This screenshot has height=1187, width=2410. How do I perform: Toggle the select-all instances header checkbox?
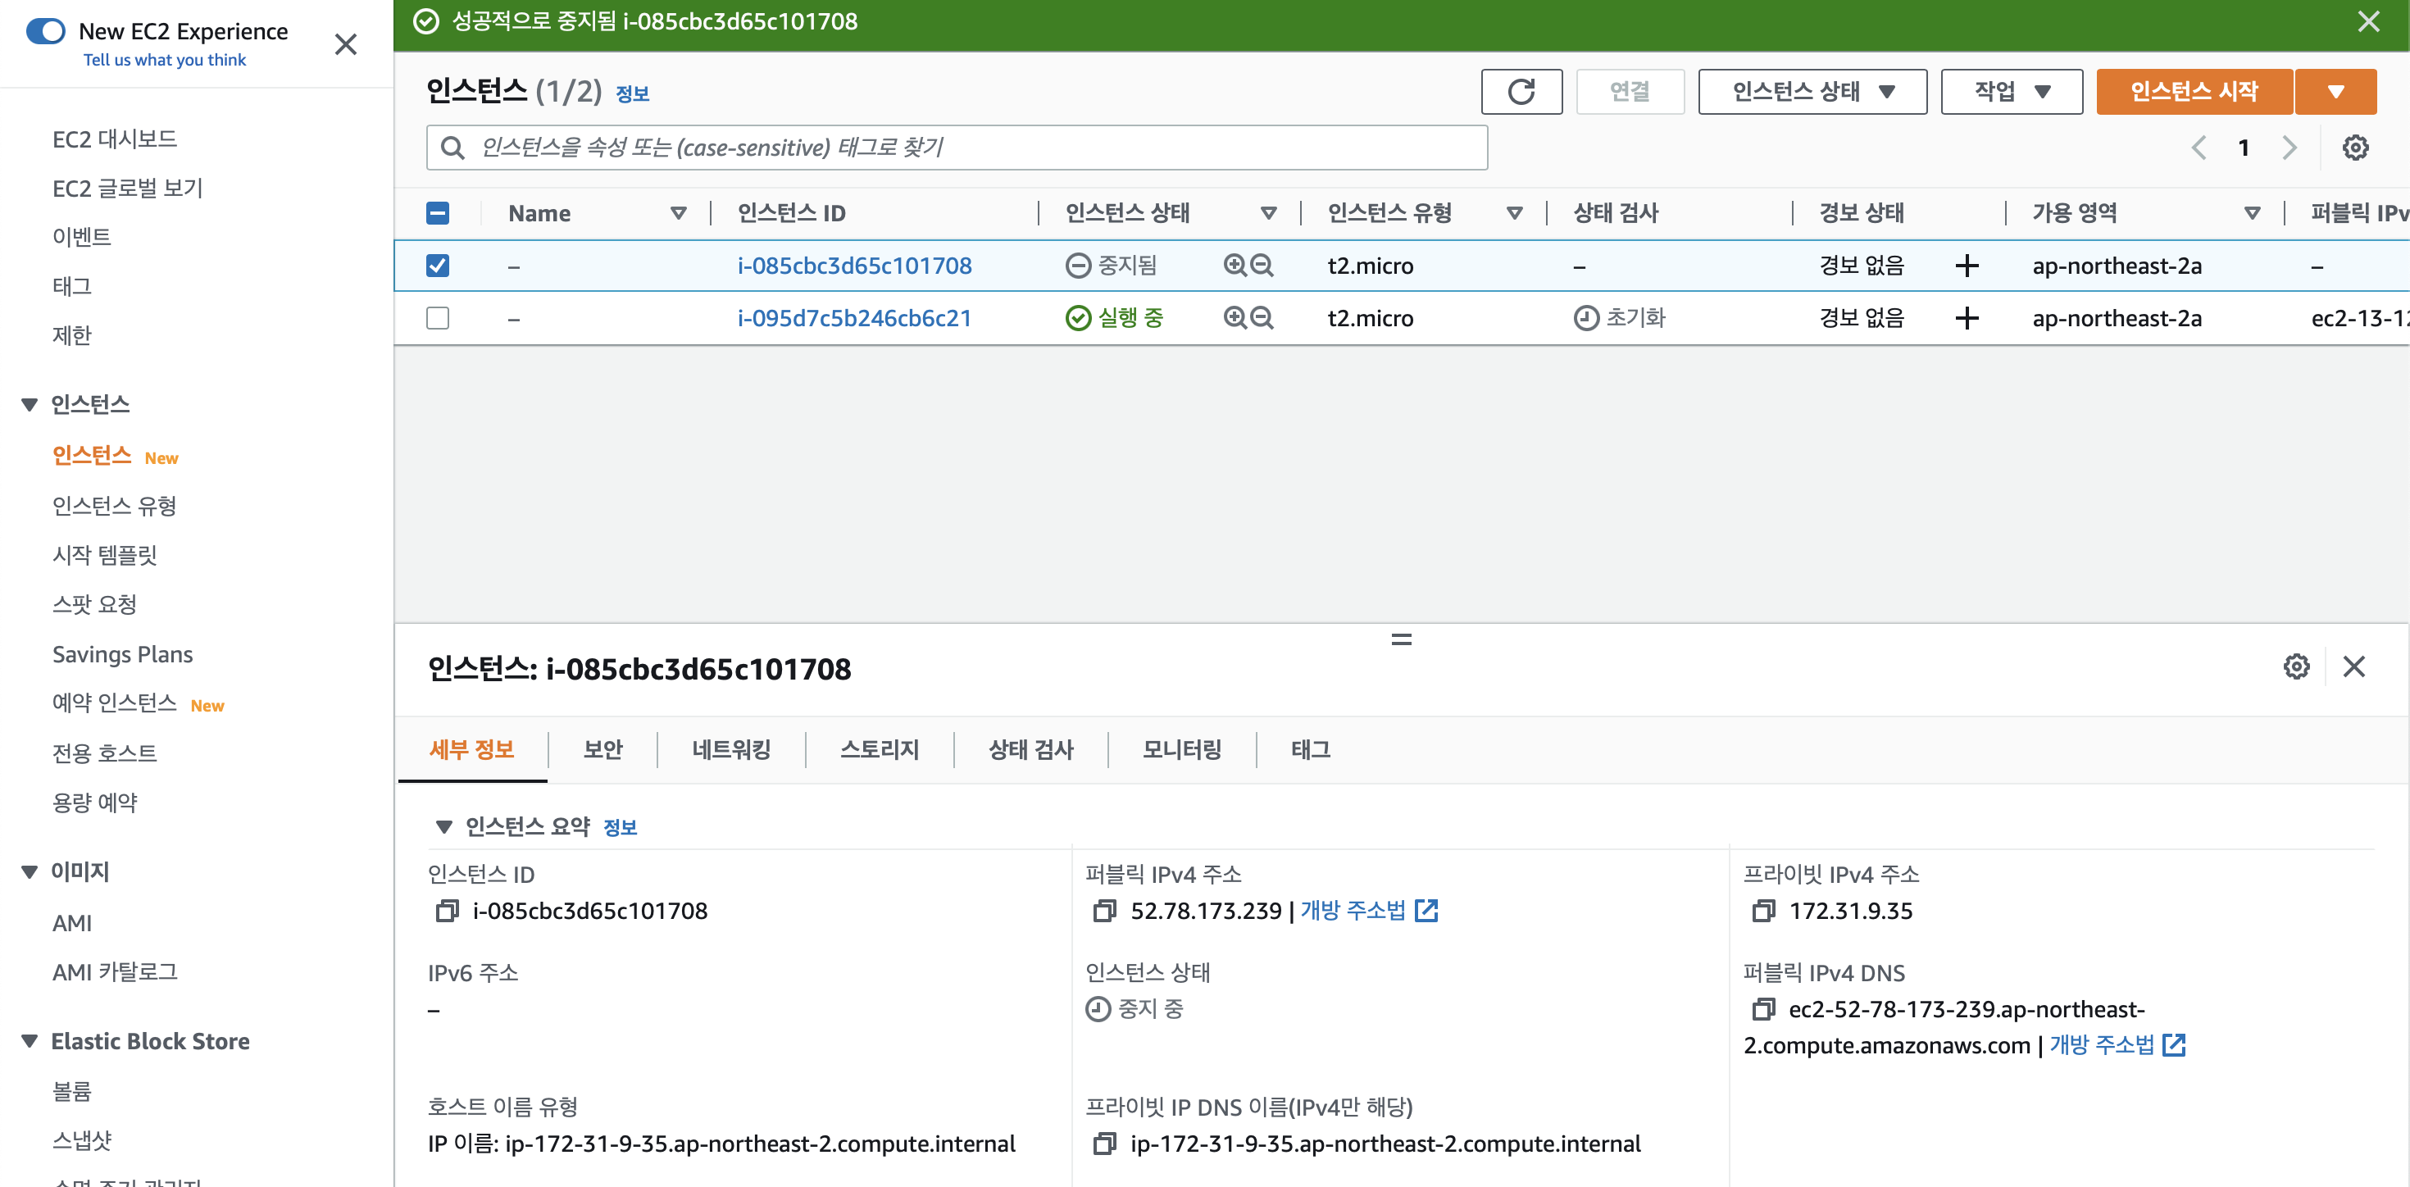point(437,213)
